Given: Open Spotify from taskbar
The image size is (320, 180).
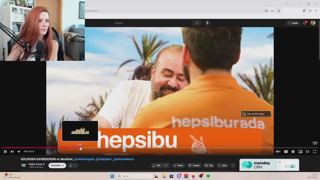Looking at the screenshot, I should [208, 176].
